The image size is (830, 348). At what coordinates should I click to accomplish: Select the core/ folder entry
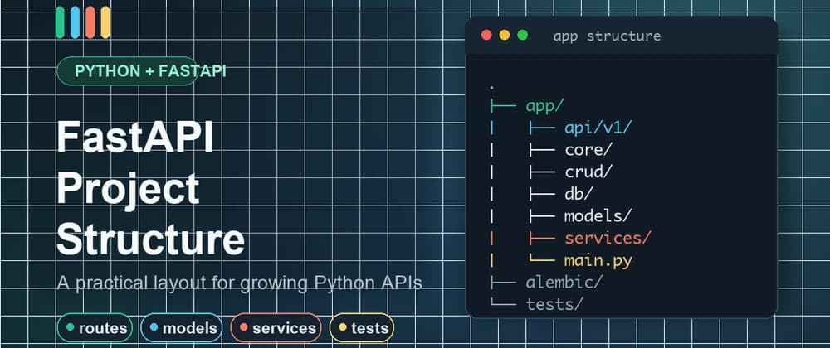588,150
